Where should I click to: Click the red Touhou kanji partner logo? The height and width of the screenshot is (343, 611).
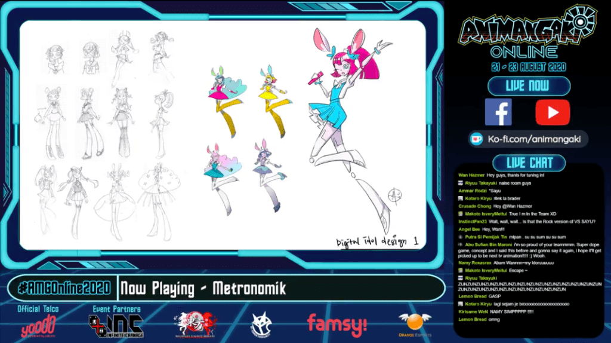pos(195,324)
